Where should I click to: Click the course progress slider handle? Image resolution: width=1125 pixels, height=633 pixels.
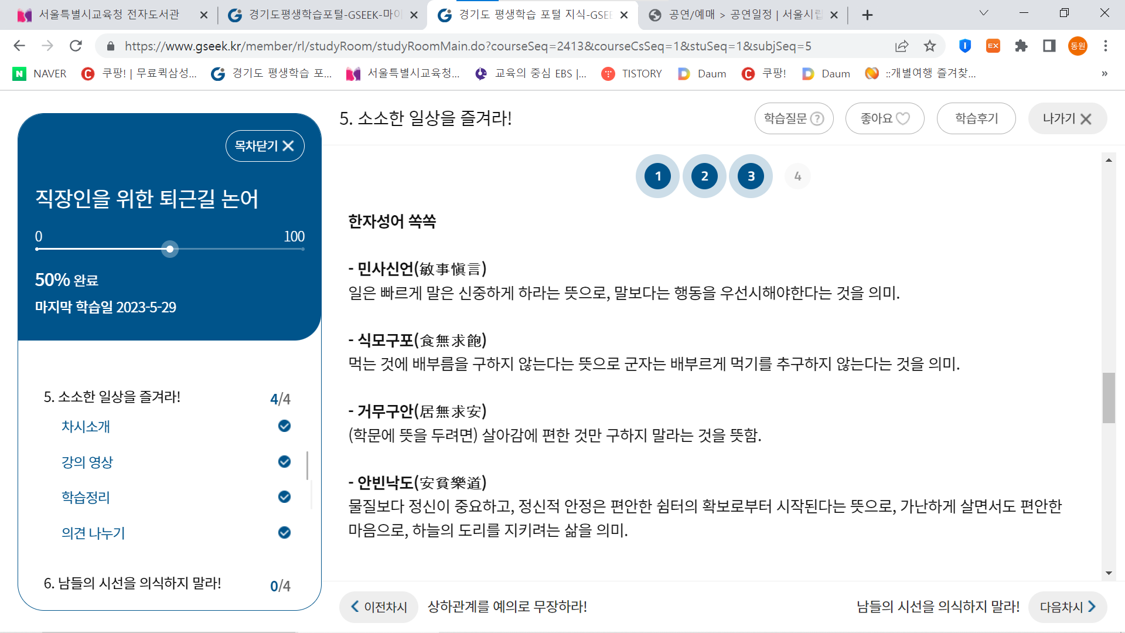point(170,249)
